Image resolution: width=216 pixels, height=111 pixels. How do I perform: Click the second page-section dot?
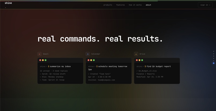(x=214, y=54)
